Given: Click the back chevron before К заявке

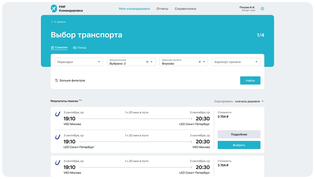Looking at the screenshot, I should [x=52, y=22].
